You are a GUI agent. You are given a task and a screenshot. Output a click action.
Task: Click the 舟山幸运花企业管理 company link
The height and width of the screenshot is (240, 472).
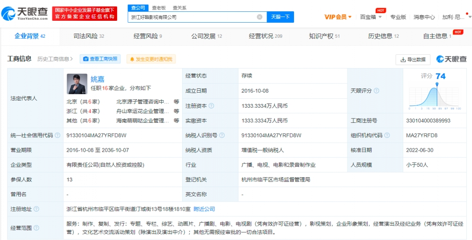pos(143,111)
